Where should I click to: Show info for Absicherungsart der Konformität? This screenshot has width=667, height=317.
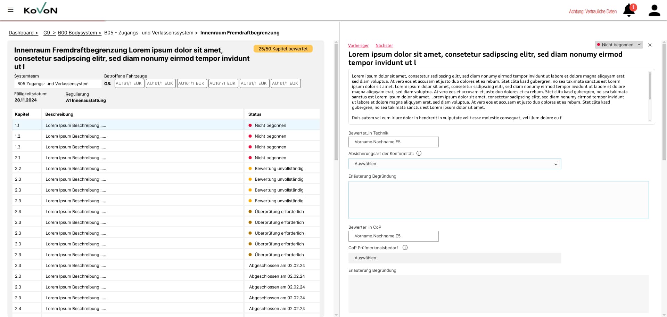click(x=419, y=153)
